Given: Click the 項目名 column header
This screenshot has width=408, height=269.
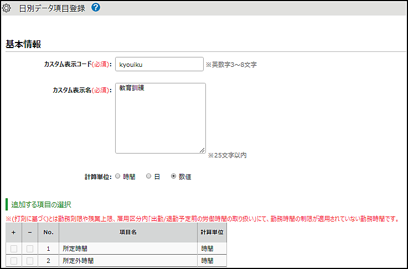Looking at the screenshot, I should tap(128, 233).
